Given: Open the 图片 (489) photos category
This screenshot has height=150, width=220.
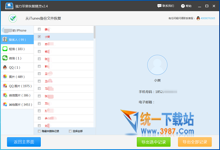Looking at the screenshot, I should click(17, 77).
